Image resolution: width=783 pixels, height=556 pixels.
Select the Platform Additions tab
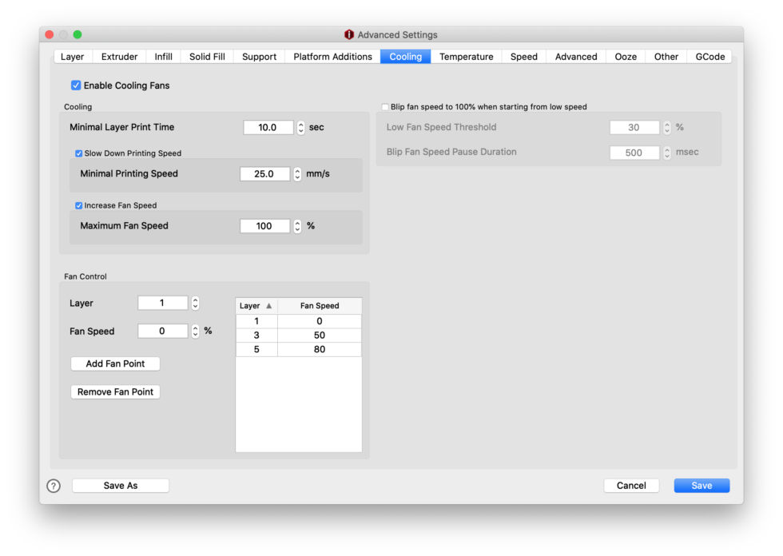coord(332,57)
